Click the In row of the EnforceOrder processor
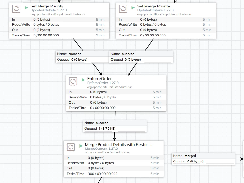The image size is (244, 183). click(x=116, y=92)
